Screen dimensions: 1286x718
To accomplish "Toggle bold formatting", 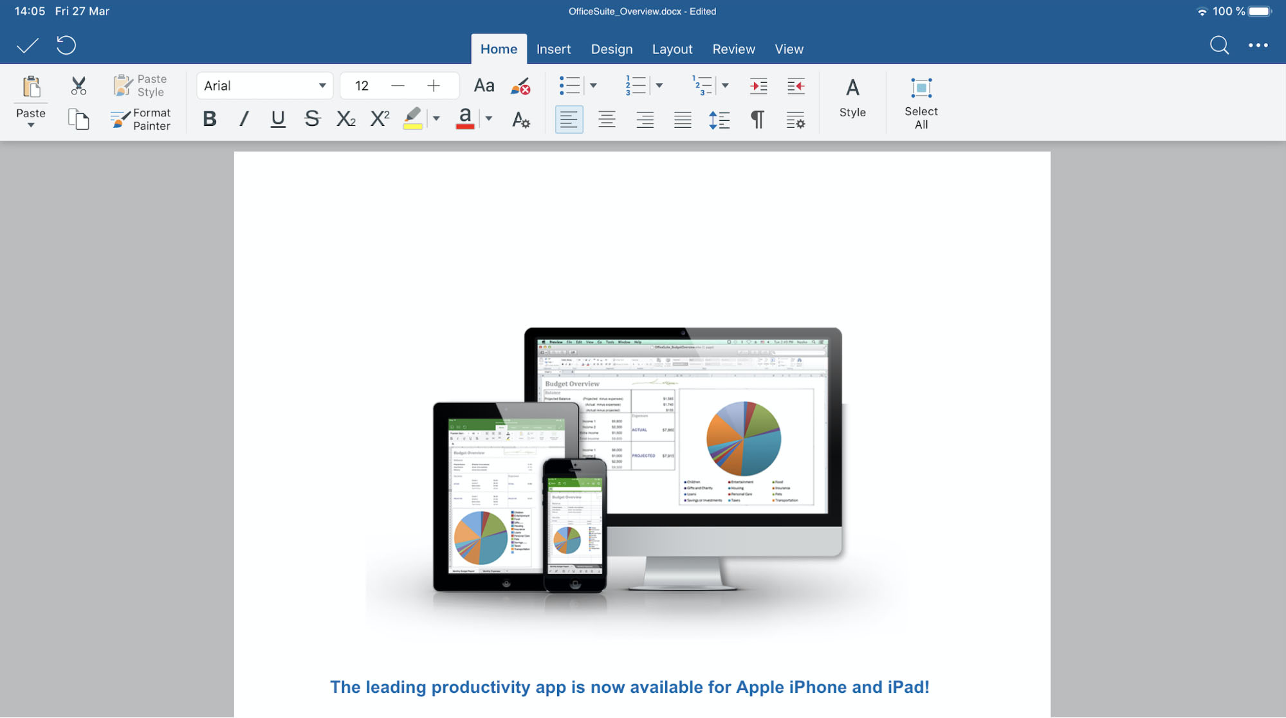I will 209,120.
